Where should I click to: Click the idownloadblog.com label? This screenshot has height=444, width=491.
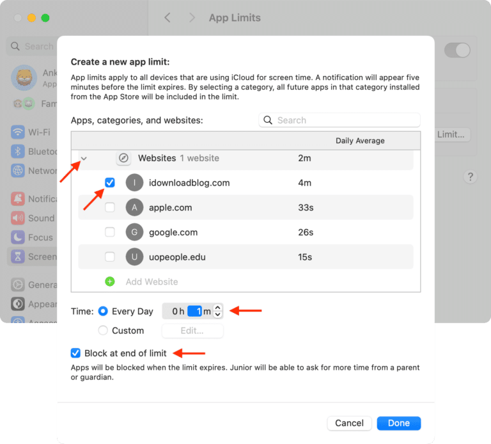coord(189,183)
